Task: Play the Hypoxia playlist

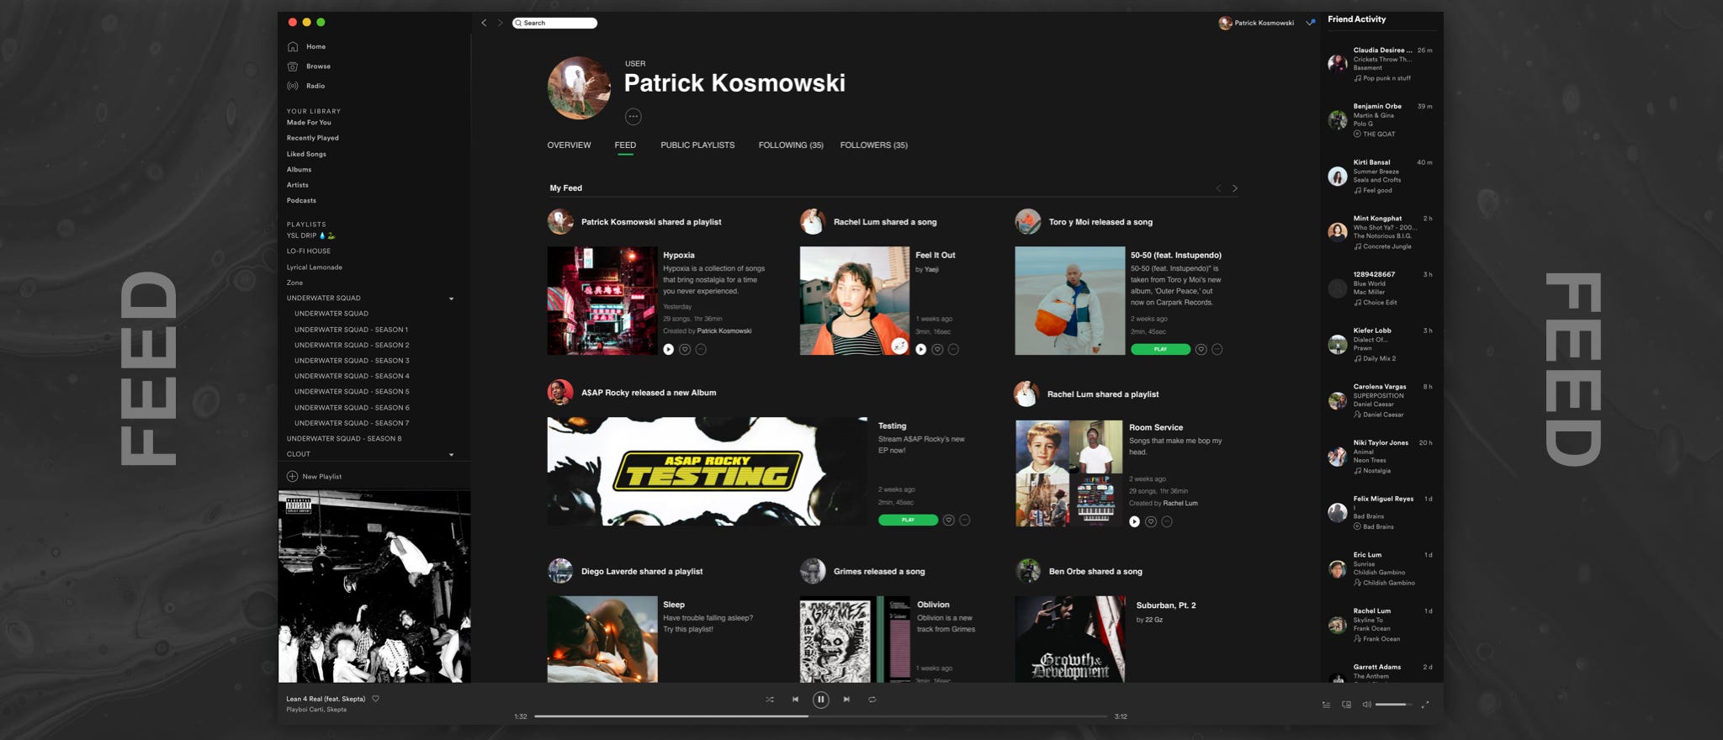Action: pos(668,349)
